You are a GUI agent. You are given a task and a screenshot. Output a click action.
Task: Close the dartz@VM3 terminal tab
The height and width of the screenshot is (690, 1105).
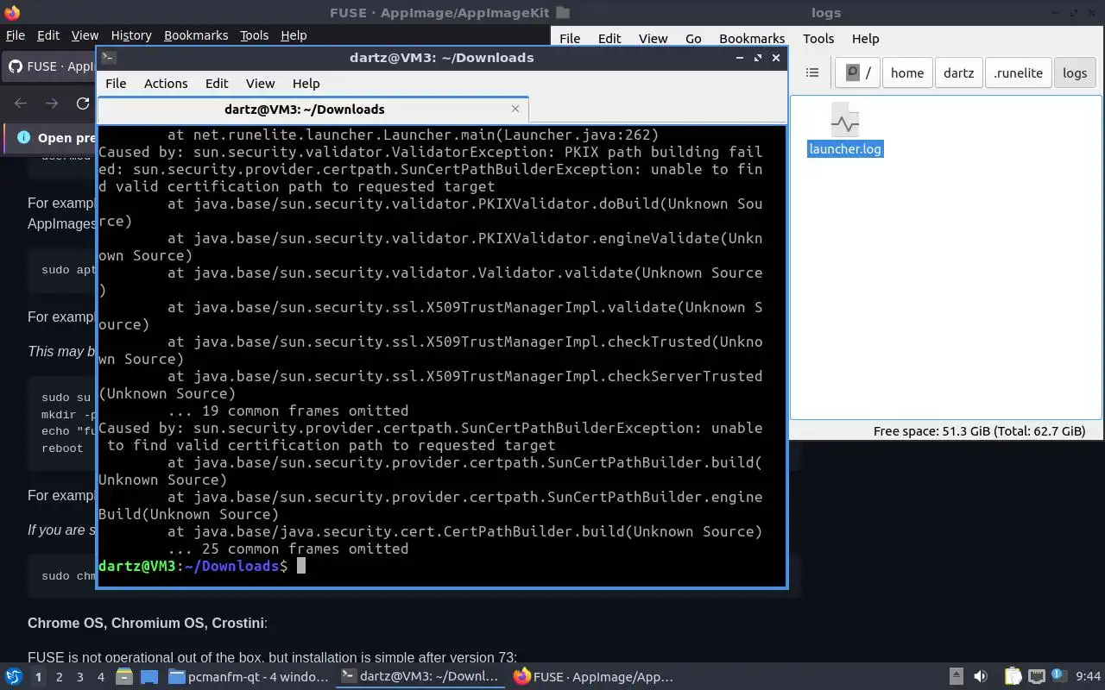[515, 109]
